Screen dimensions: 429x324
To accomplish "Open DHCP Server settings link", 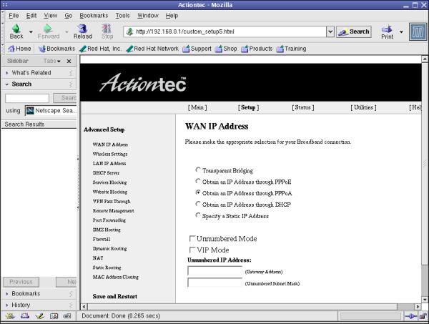I will [106, 173].
